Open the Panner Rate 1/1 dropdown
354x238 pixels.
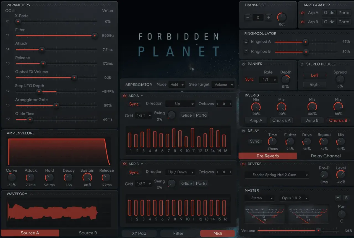268,80
